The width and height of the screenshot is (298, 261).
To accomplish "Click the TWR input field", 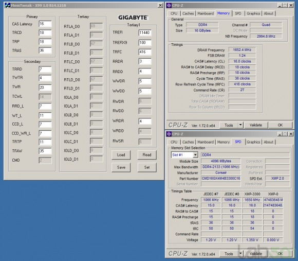I will 45,88.
